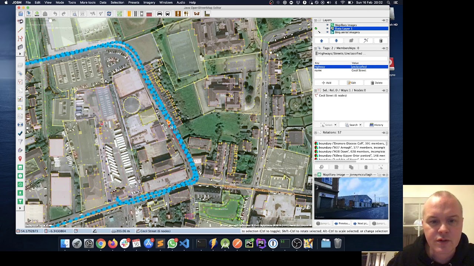Move layer up with blue up arrow

click(321, 41)
